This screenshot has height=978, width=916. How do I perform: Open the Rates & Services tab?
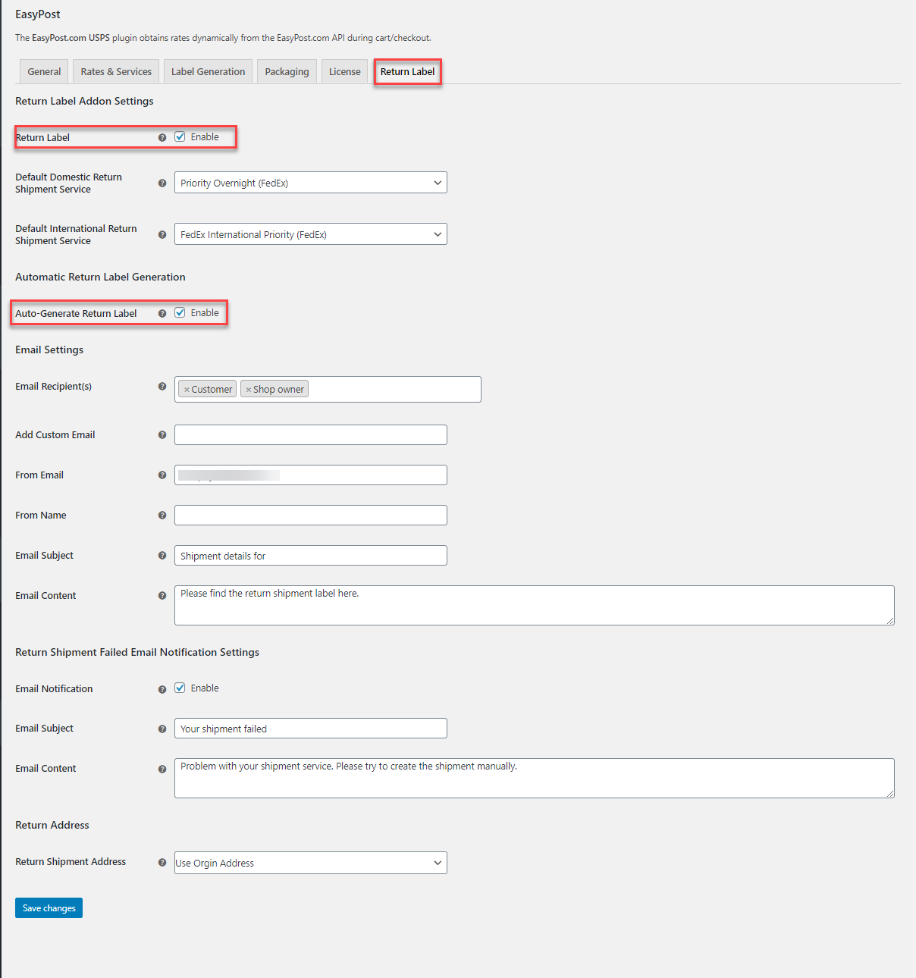pos(115,71)
